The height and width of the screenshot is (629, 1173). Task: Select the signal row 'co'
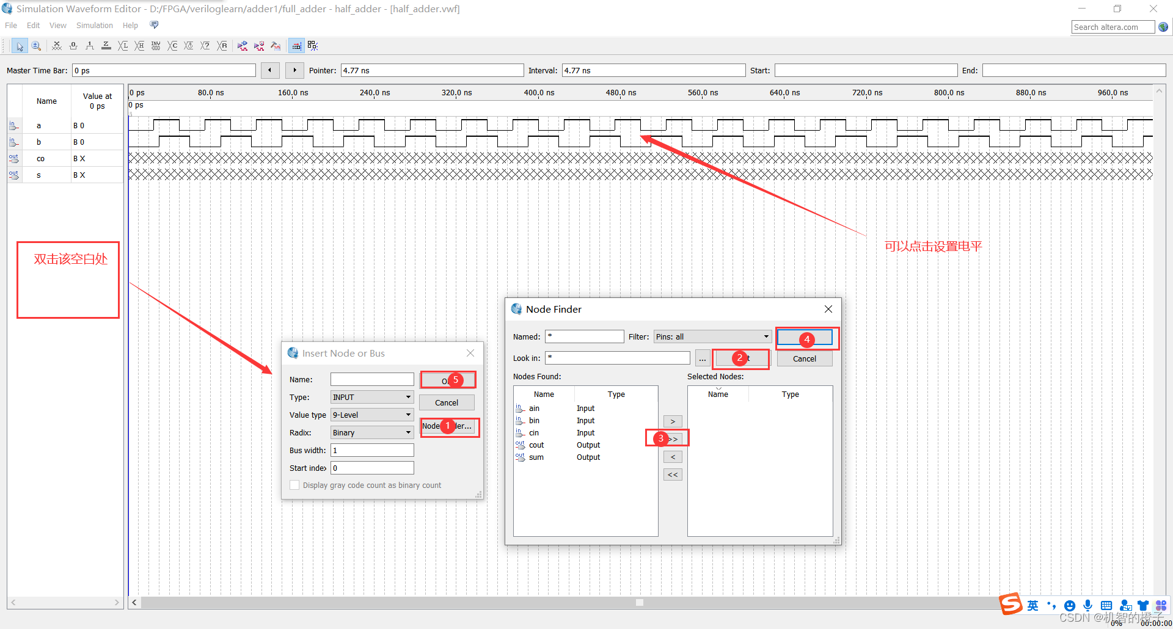coord(65,158)
